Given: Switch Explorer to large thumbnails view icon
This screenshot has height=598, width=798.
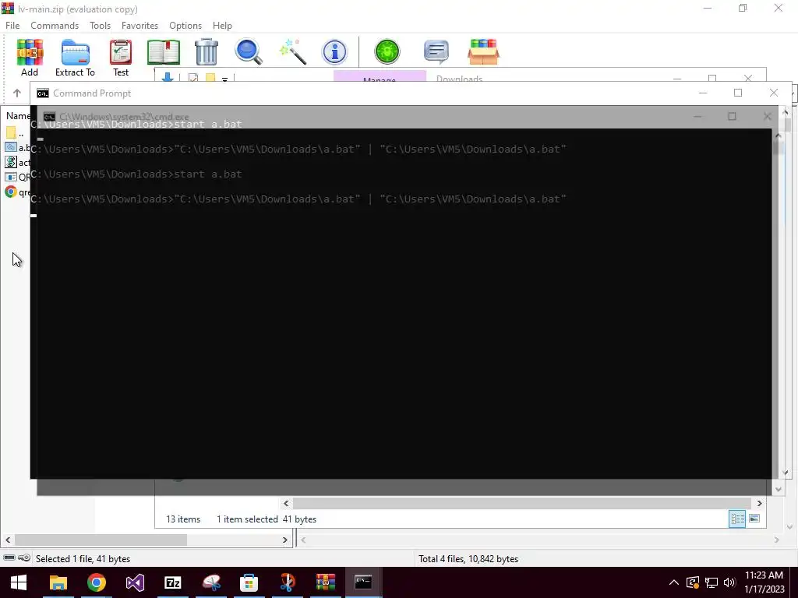Looking at the screenshot, I should click(x=754, y=519).
